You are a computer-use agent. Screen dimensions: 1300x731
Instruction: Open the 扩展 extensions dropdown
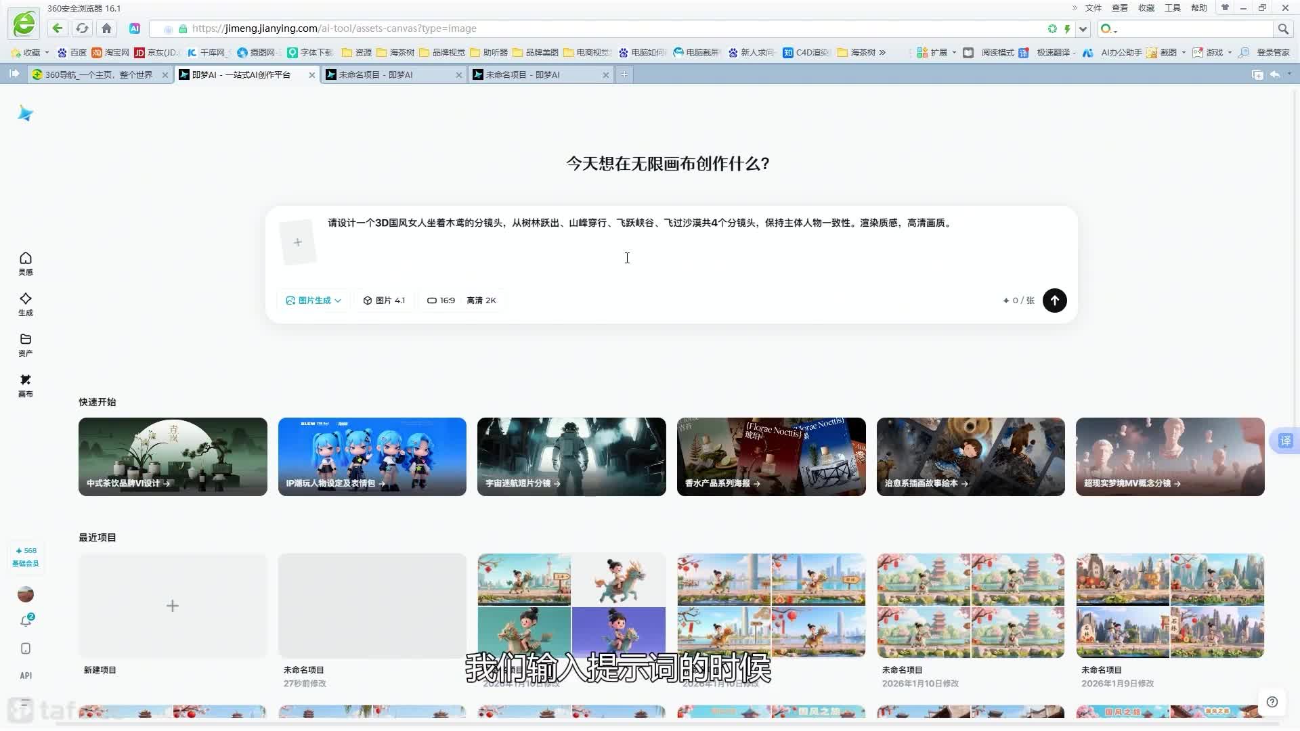936,52
